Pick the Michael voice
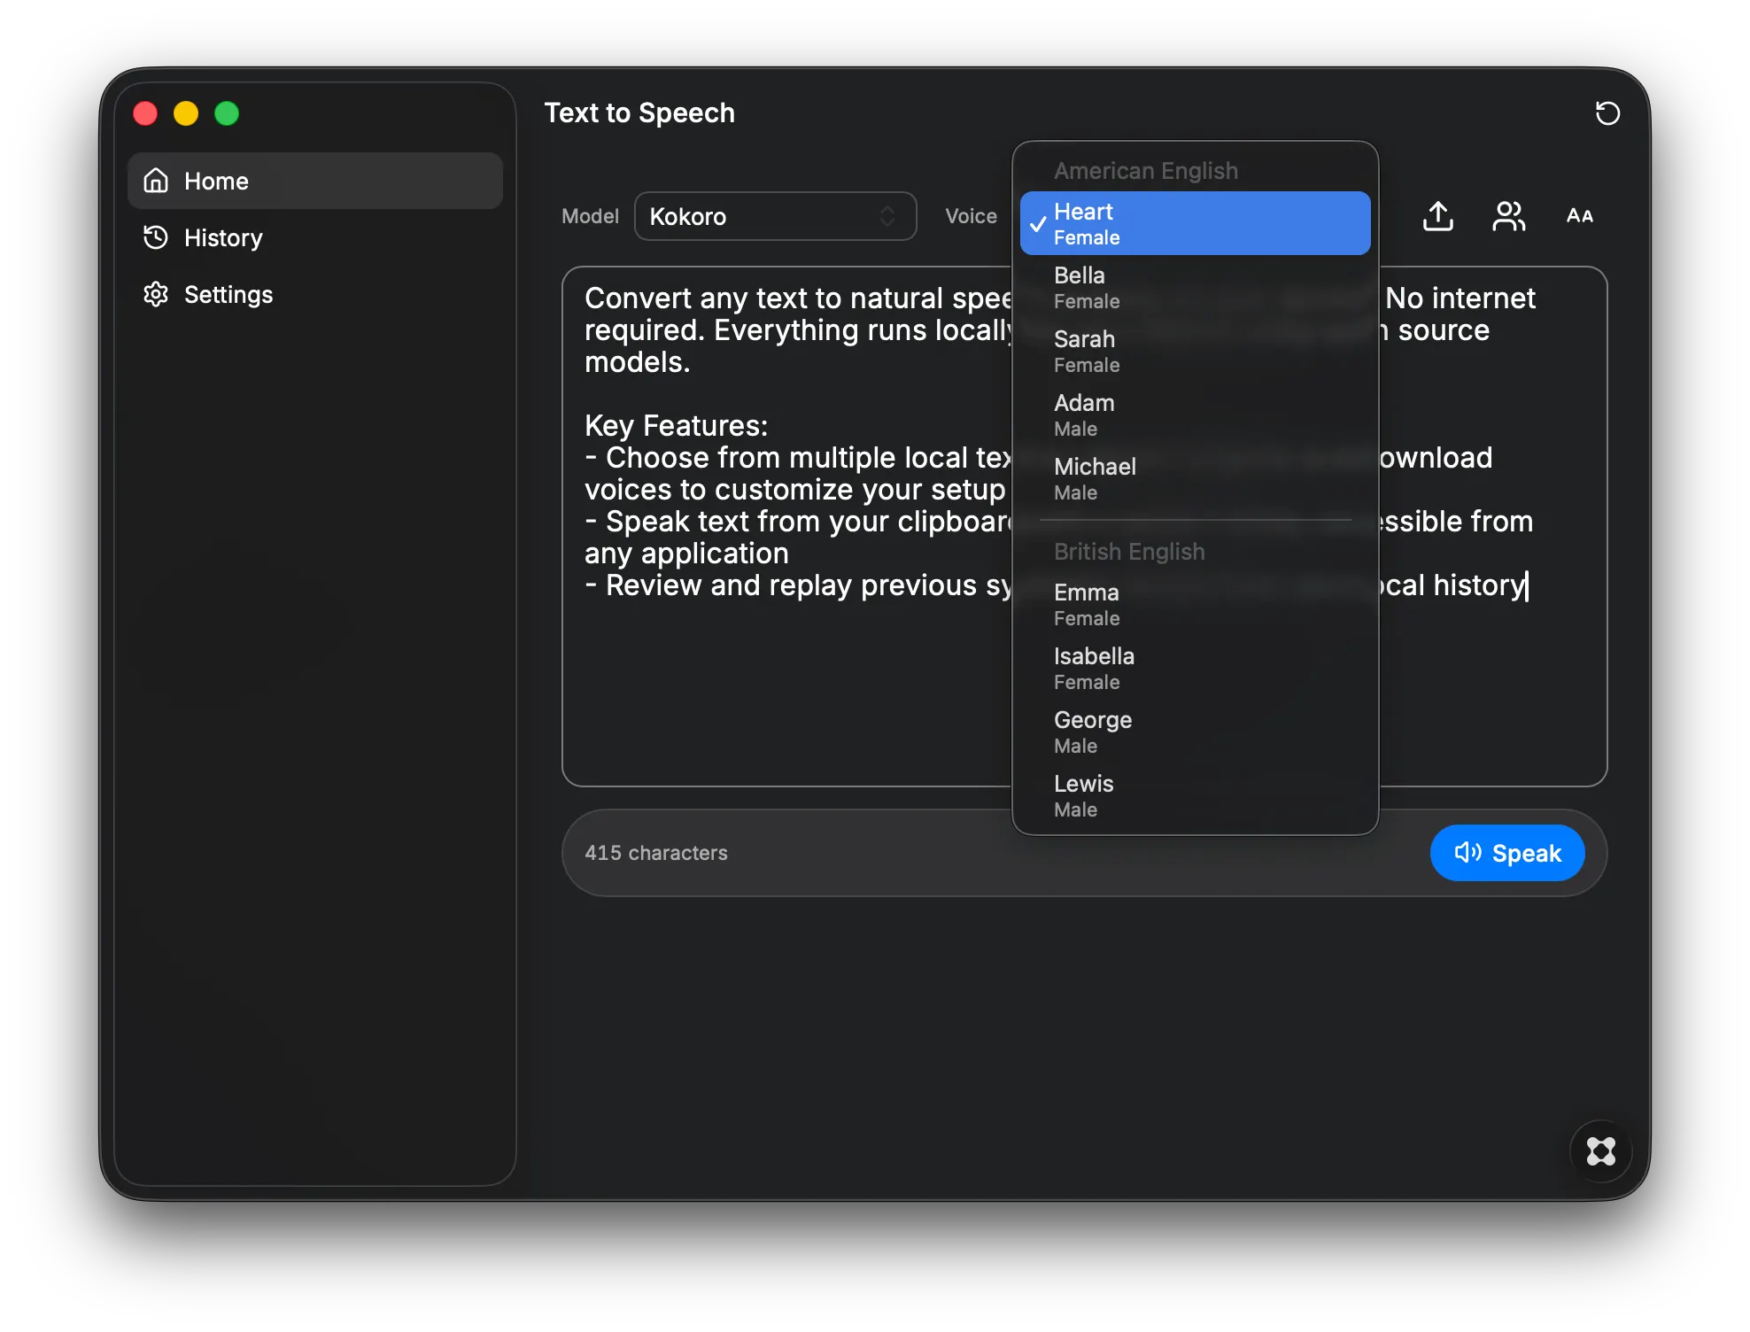1750x1332 pixels. point(1195,478)
